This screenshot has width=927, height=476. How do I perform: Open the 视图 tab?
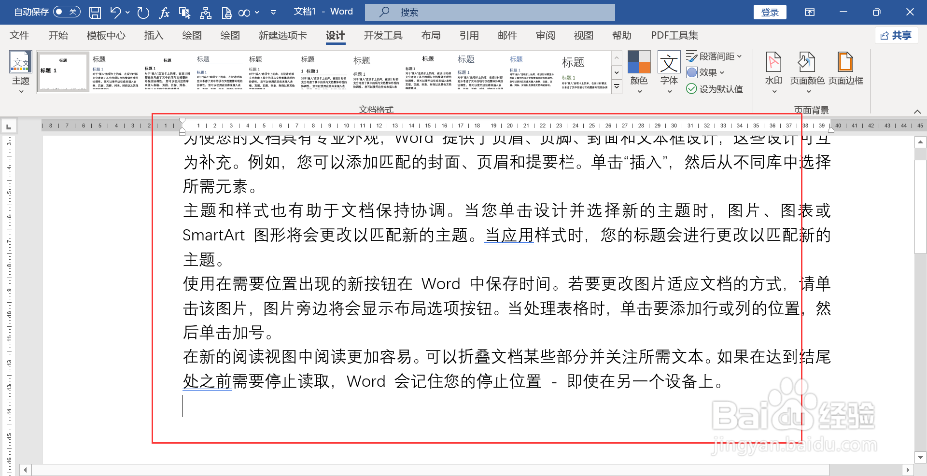pyautogui.click(x=583, y=35)
